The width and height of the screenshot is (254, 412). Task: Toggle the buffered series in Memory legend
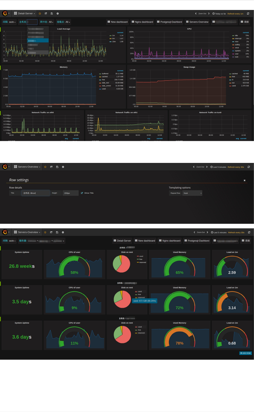coord(105,74)
